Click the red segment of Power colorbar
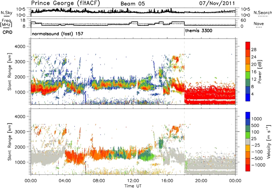272x188 pixels. tap(248, 46)
